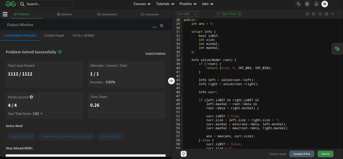Collapse the fold arrow at line 50
This screenshot has width=343, height=159.
point(181,108)
